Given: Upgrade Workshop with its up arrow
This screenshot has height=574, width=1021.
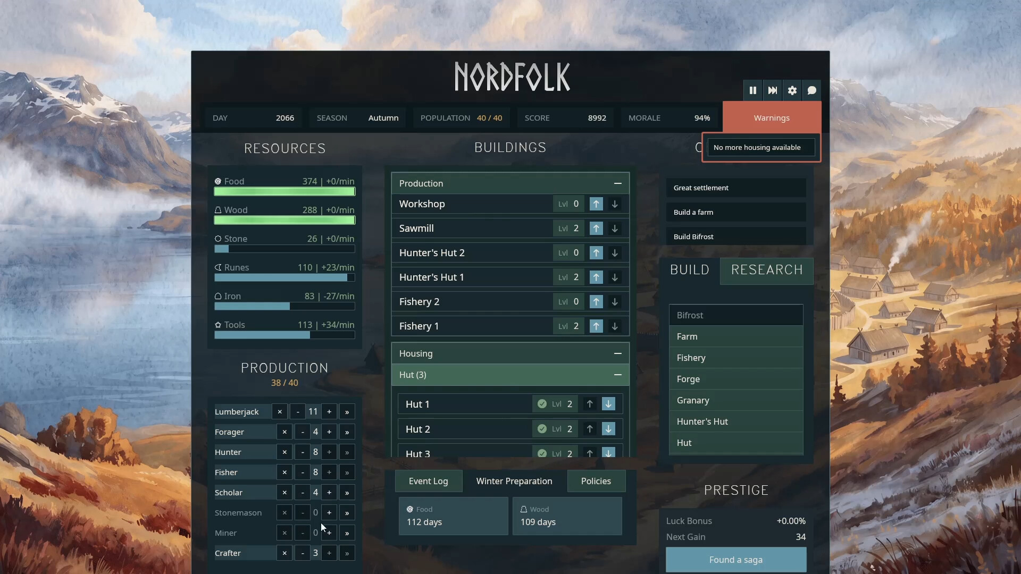Looking at the screenshot, I should pyautogui.click(x=596, y=204).
